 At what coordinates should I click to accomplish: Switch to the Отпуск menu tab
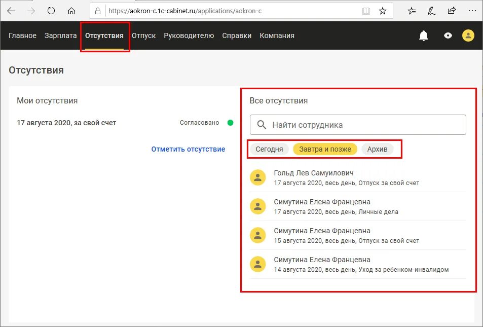[143, 36]
